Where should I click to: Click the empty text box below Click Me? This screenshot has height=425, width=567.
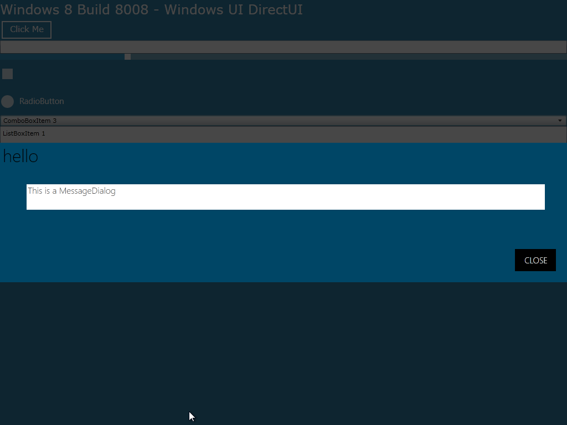[x=283, y=47]
